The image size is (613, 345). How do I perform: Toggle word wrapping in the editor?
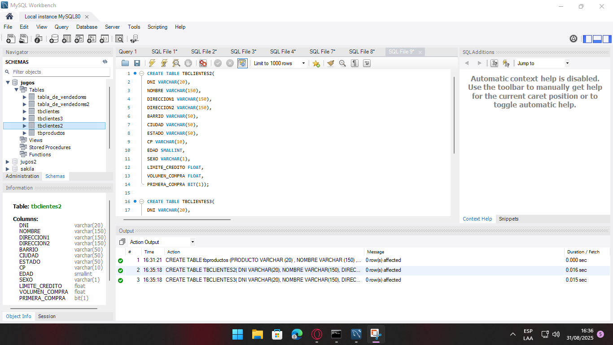[367, 63]
